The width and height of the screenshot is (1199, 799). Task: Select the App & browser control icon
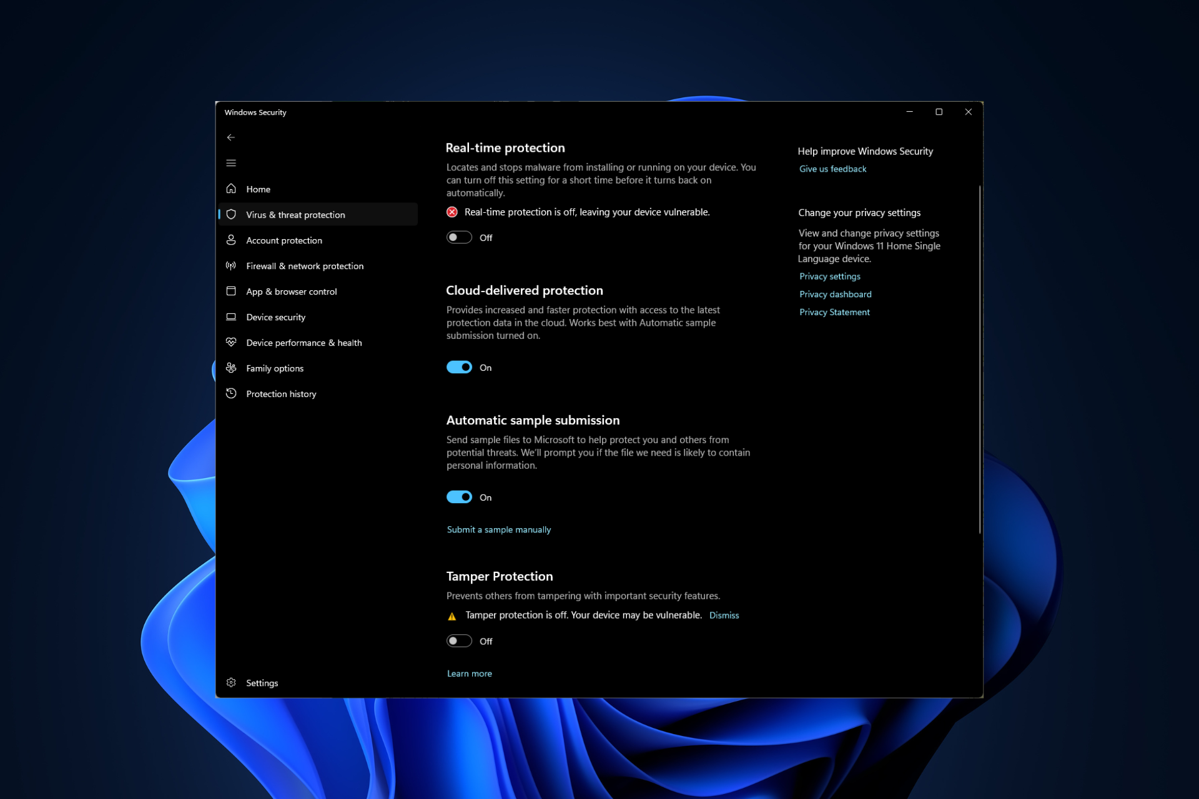click(x=231, y=291)
